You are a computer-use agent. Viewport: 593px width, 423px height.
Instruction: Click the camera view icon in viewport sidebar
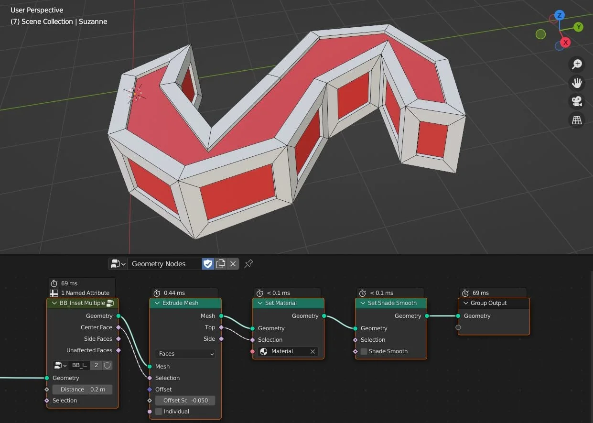[577, 101]
